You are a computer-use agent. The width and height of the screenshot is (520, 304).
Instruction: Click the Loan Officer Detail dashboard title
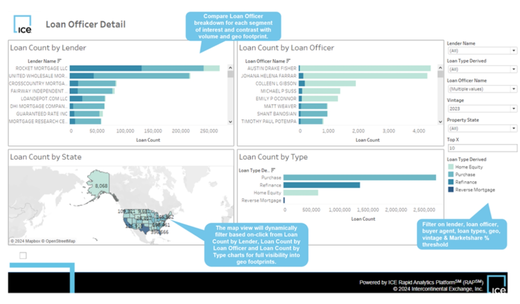pos(85,24)
